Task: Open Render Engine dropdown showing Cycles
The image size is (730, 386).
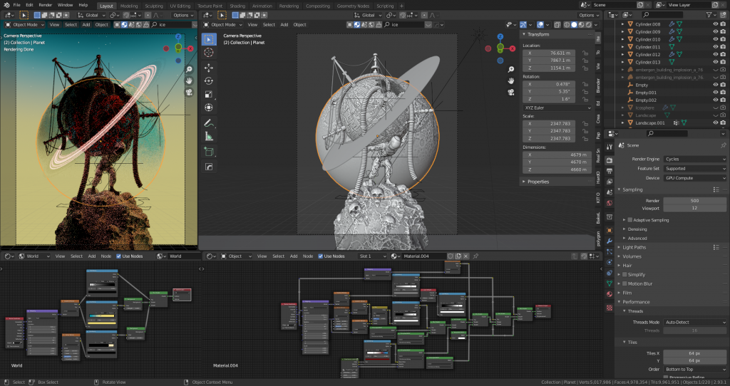Action: pyautogui.click(x=694, y=159)
